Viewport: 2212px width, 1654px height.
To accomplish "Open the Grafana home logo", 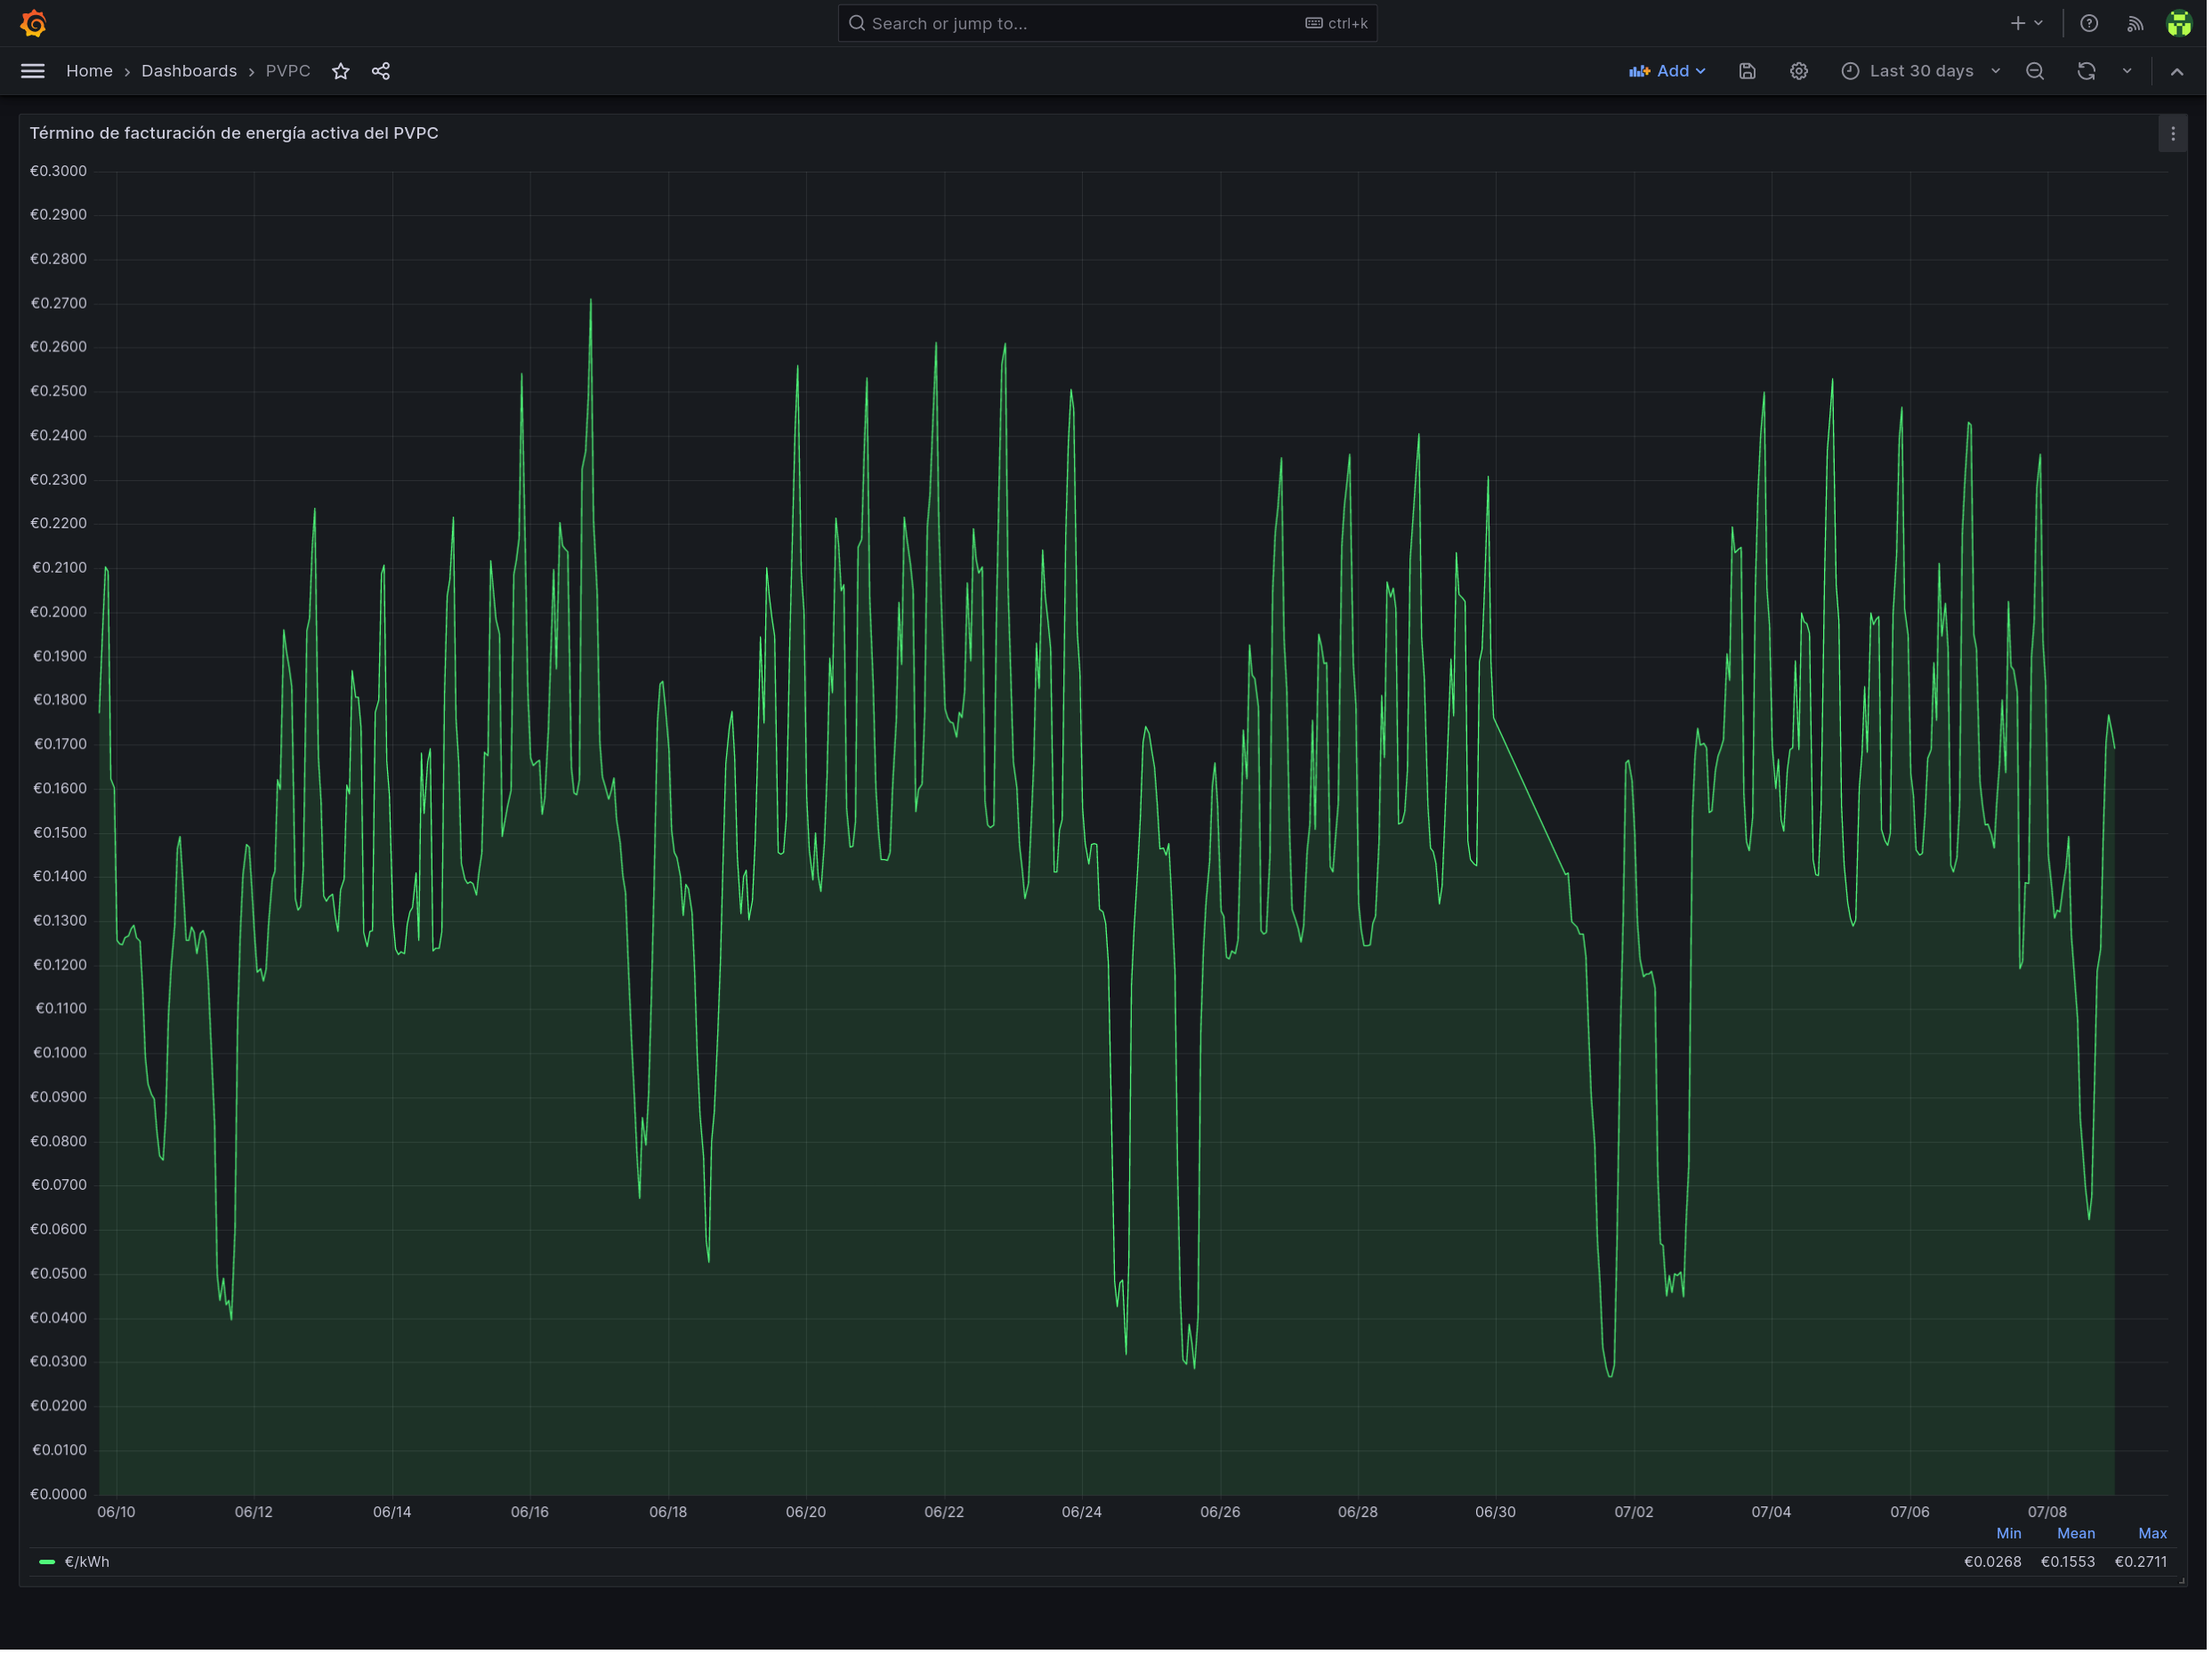I will pyautogui.click(x=33, y=23).
